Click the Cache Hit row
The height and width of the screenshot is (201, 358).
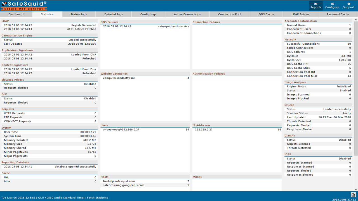50,178
